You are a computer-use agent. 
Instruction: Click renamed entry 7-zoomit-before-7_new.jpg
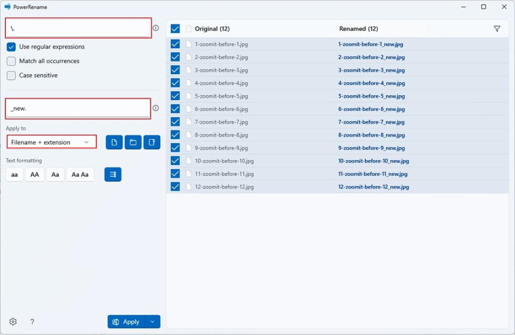(x=371, y=122)
